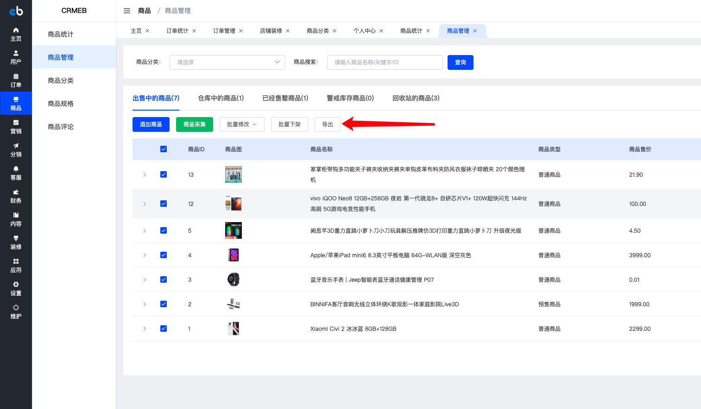
Task: Open the 财务 finance sidebar section
Action: tap(16, 196)
